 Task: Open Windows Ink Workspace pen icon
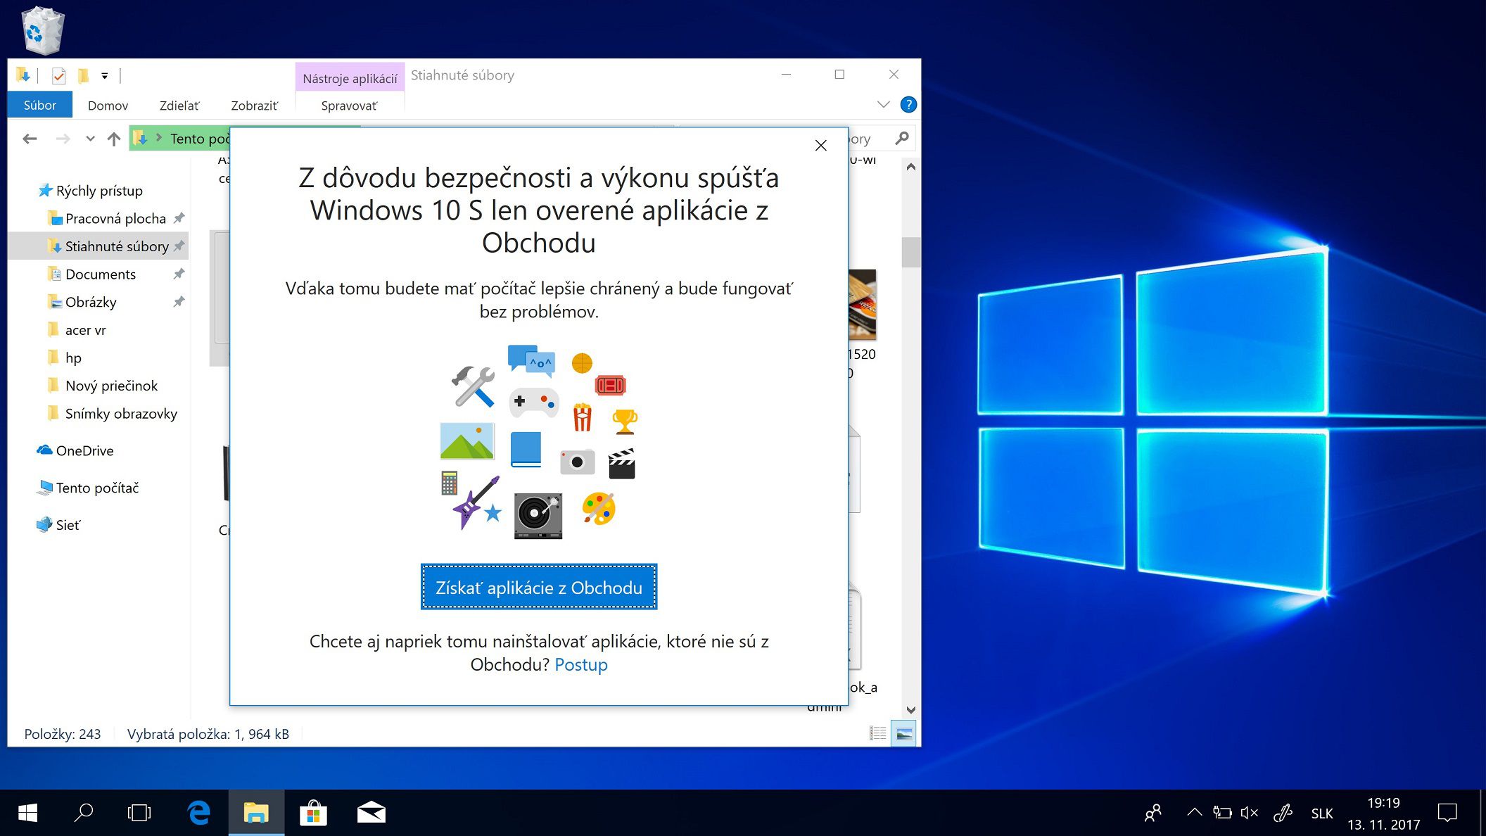[x=1283, y=813]
